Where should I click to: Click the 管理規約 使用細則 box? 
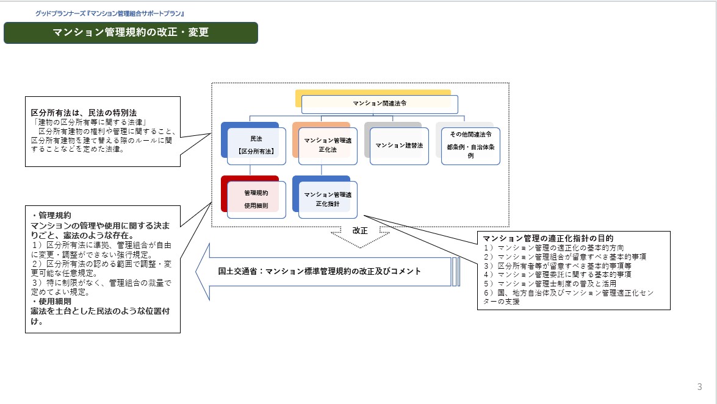click(x=256, y=199)
